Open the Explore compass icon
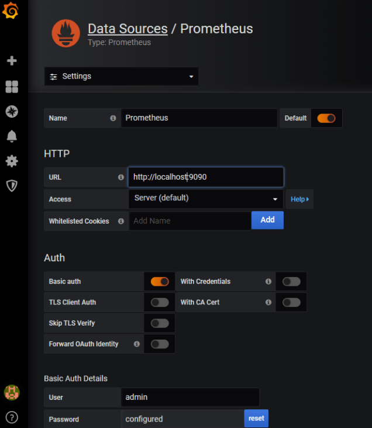The height and width of the screenshot is (428, 372). coord(12,111)
